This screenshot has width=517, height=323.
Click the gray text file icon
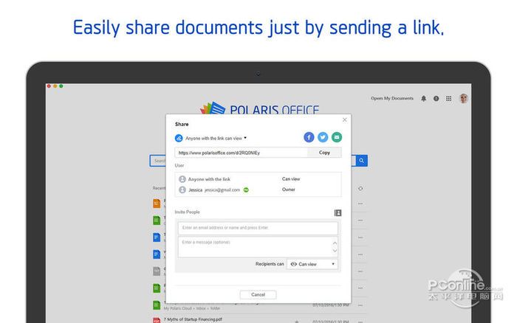(x=157, y=271)
